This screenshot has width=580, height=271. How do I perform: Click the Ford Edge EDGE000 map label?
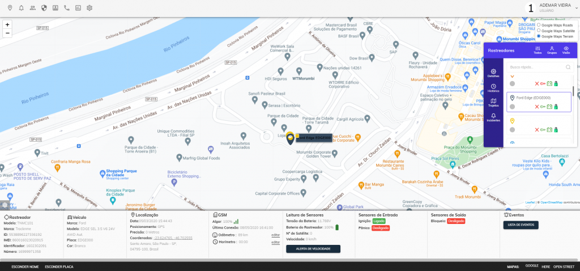pyautogui.click(x=314, y=138)
